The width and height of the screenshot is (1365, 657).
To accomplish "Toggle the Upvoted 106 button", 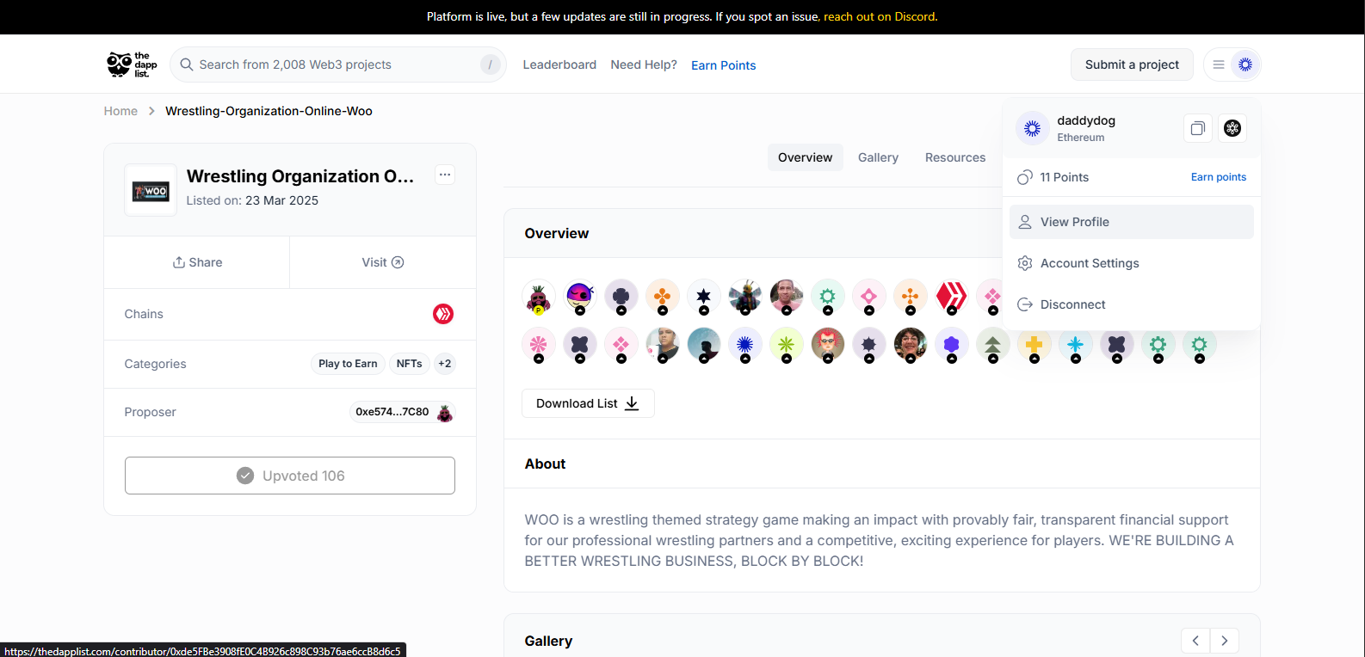I will [290, 476].
